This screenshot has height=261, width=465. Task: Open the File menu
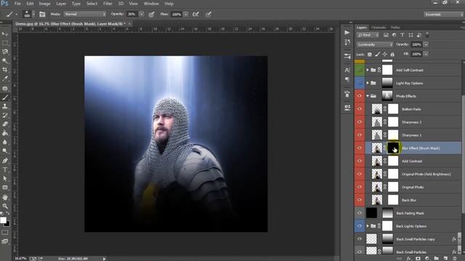[17, 4]
